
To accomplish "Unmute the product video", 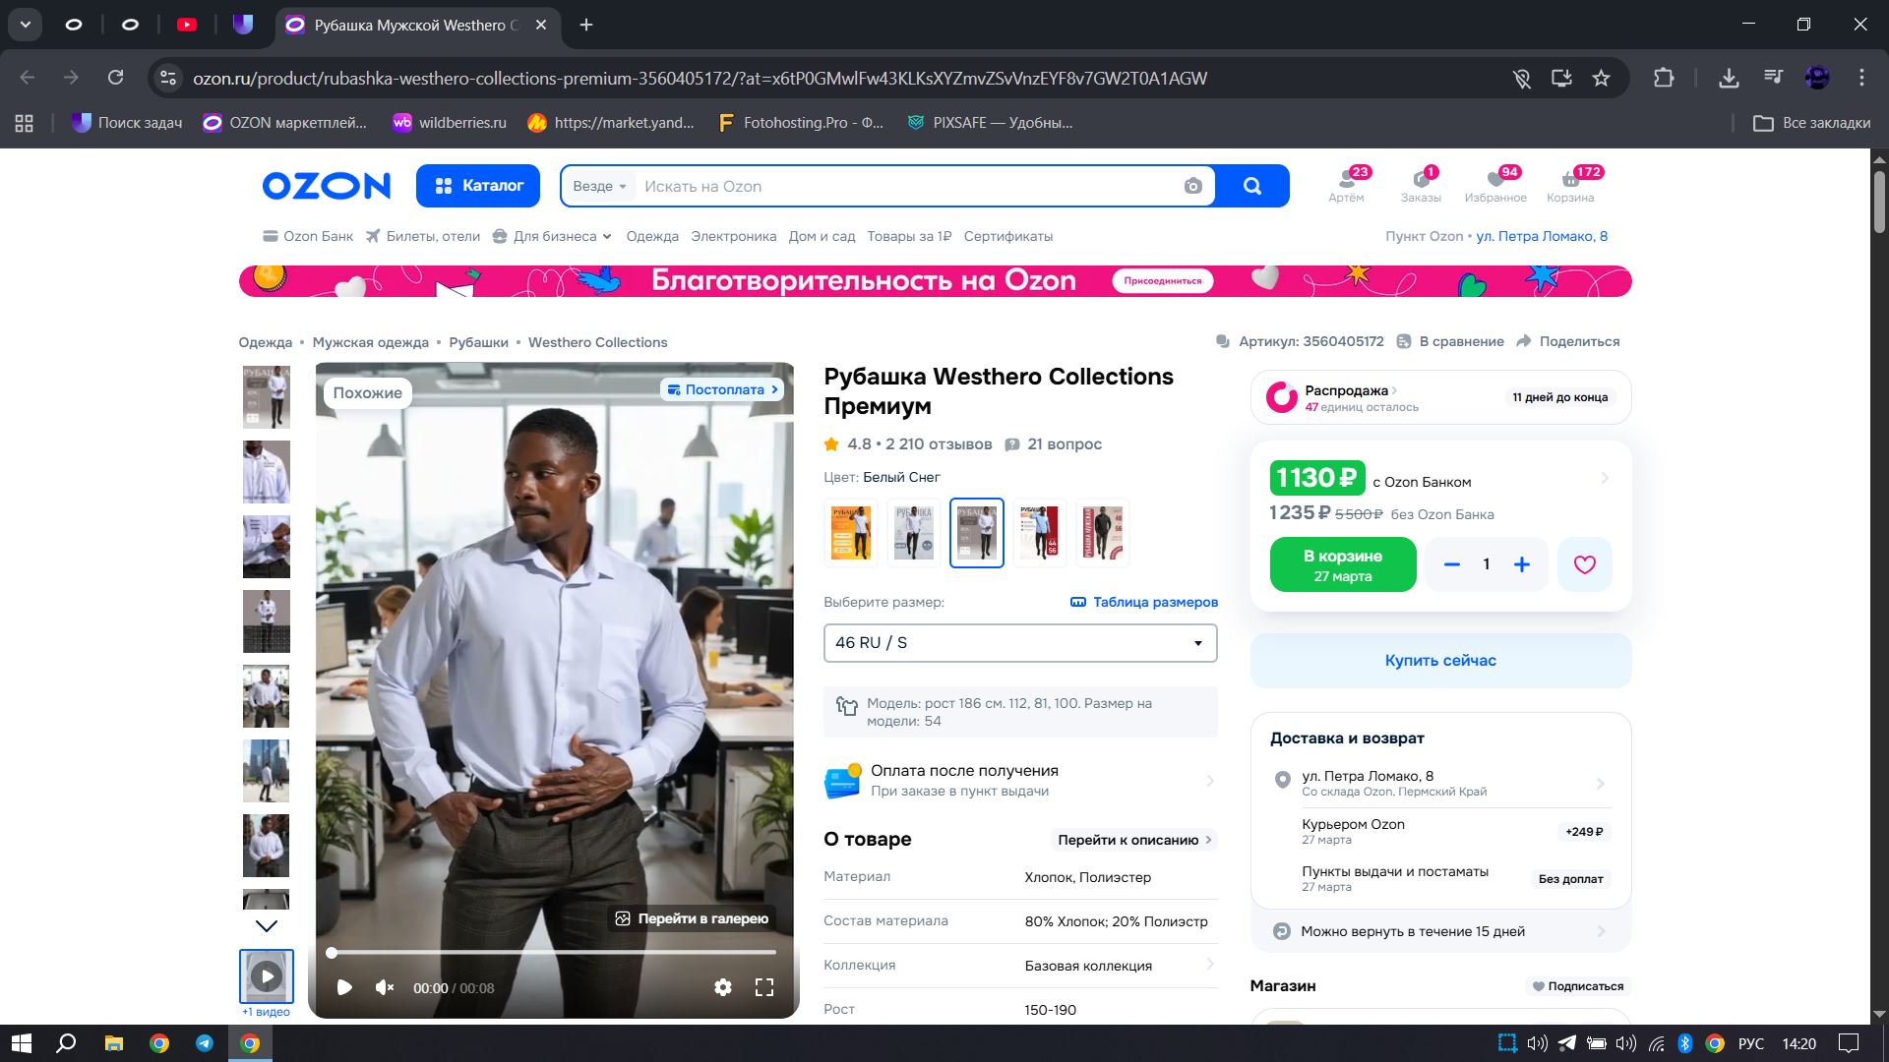I will (385, 987).
